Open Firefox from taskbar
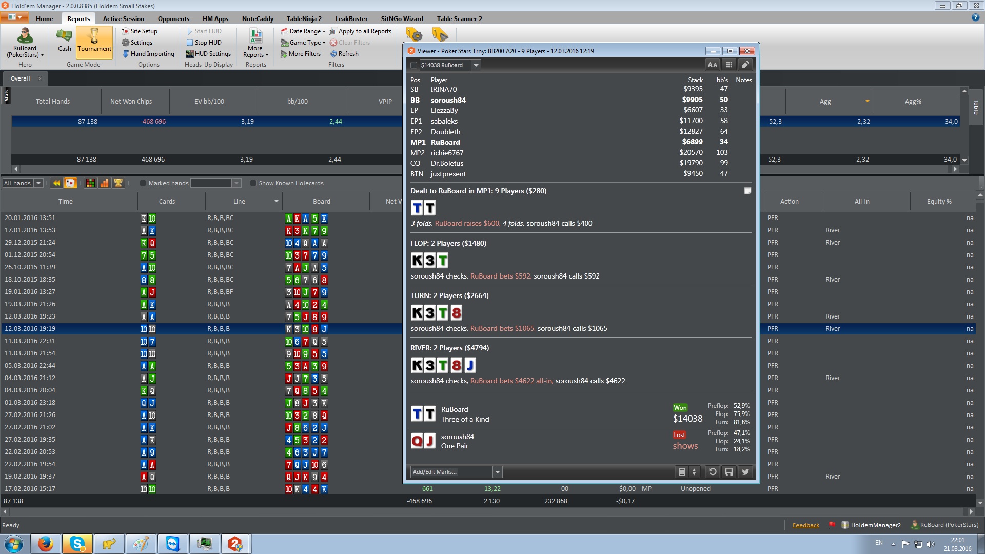Image resolution: width=985 pixels, height=554 pixels. (x=45, y=544)
